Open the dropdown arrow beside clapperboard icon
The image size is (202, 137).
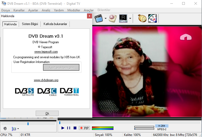(106, 18)
